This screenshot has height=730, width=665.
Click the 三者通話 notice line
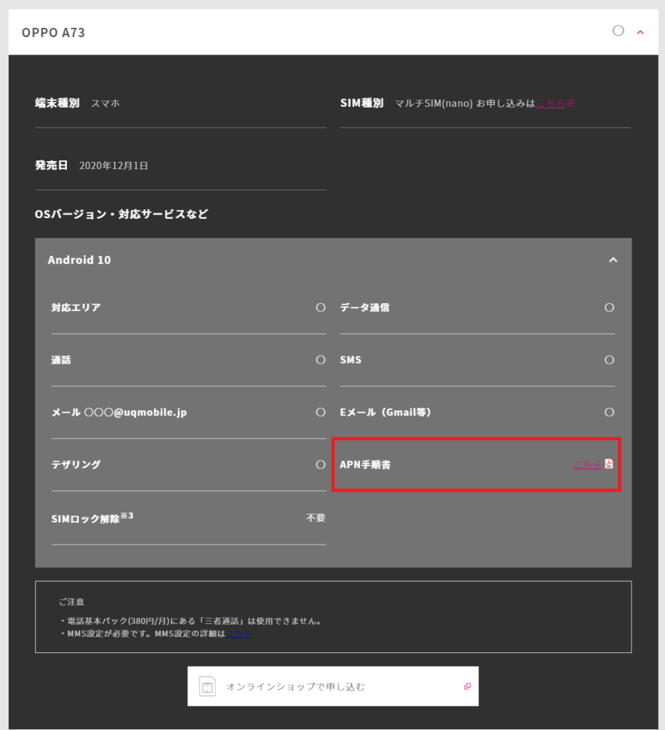(191, 621)
